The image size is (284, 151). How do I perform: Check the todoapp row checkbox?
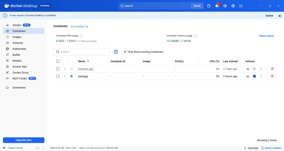click(58, 76)
